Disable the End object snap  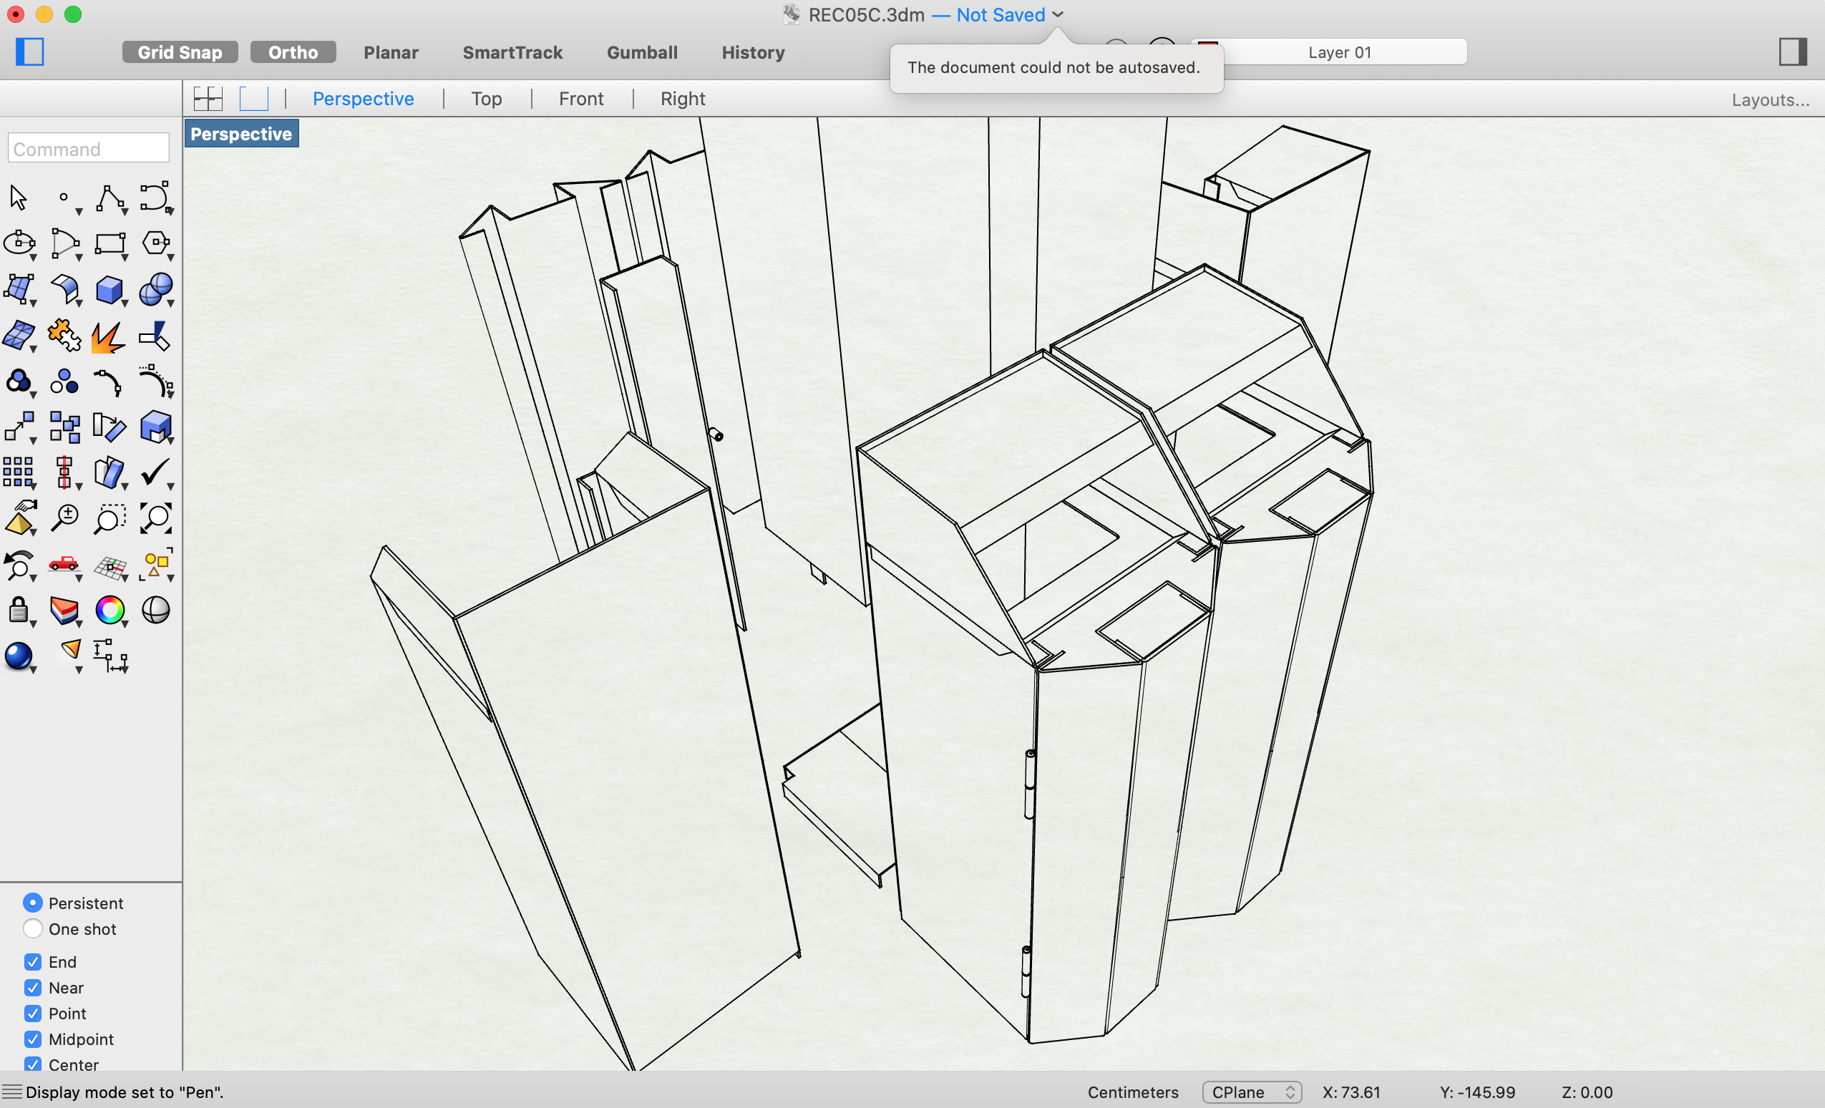click(x=33, y=961)
